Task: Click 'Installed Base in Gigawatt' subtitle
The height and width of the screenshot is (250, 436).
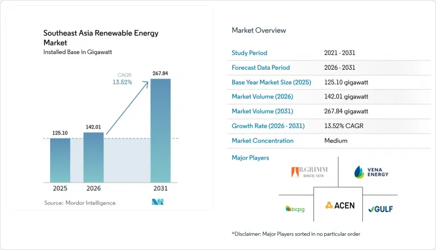Action: [x=77, y=52]
